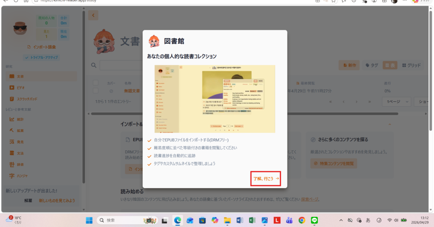Viewport: 434px width, 227px height.
Task: Open File Explorer from the taskbar
Action: pyautogui.click(x=227, y=220)
